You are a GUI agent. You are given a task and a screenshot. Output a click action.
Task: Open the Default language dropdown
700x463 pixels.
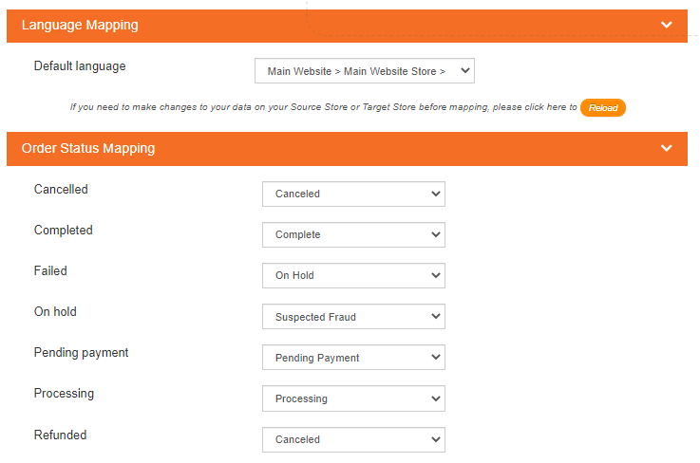365,71
